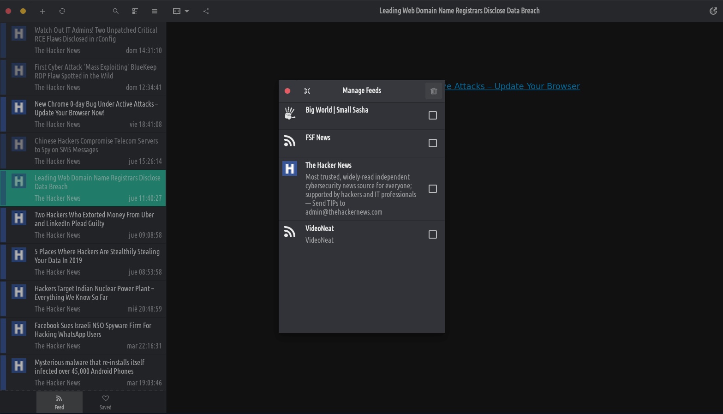Click the refresh icon at top right
Image resolution: width=723 pixels, height=414 pixels.
(x=713, y=11)
